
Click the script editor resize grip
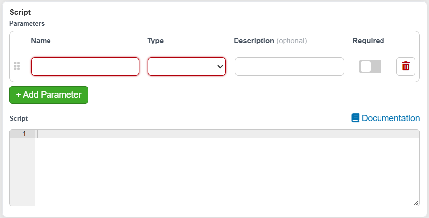pyautogui.click(x=416, y=203)
